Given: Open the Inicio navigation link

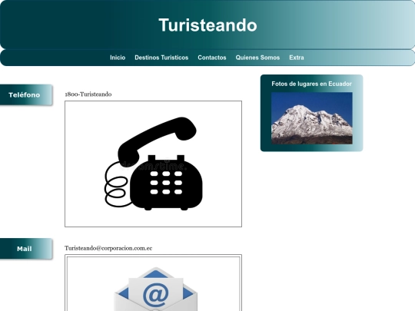Looking at the screenshot, I should pos(118,58).
